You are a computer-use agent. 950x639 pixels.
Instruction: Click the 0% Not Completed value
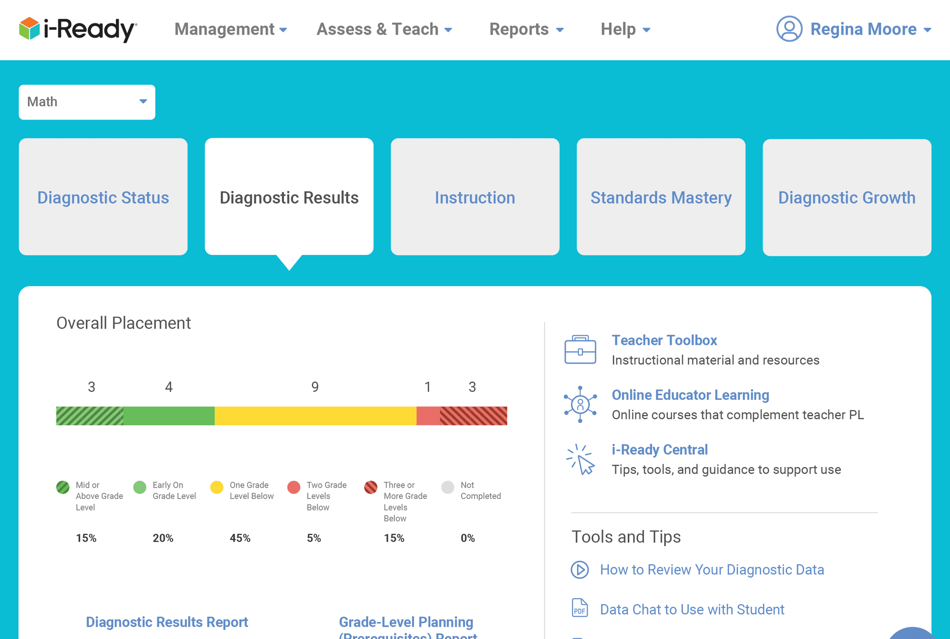click(467, 538)
